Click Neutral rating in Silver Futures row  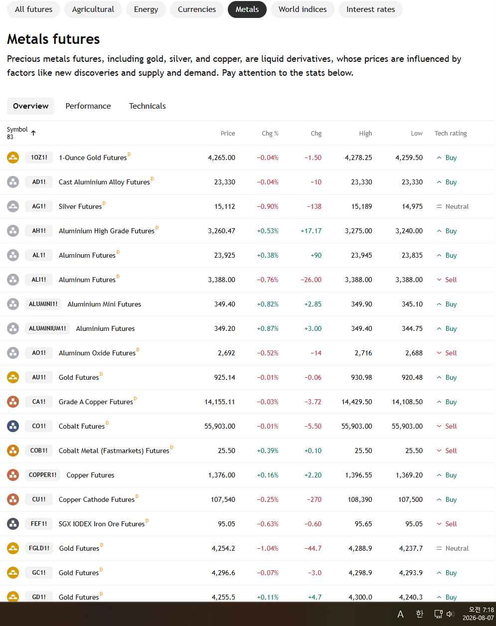point(453,206)
